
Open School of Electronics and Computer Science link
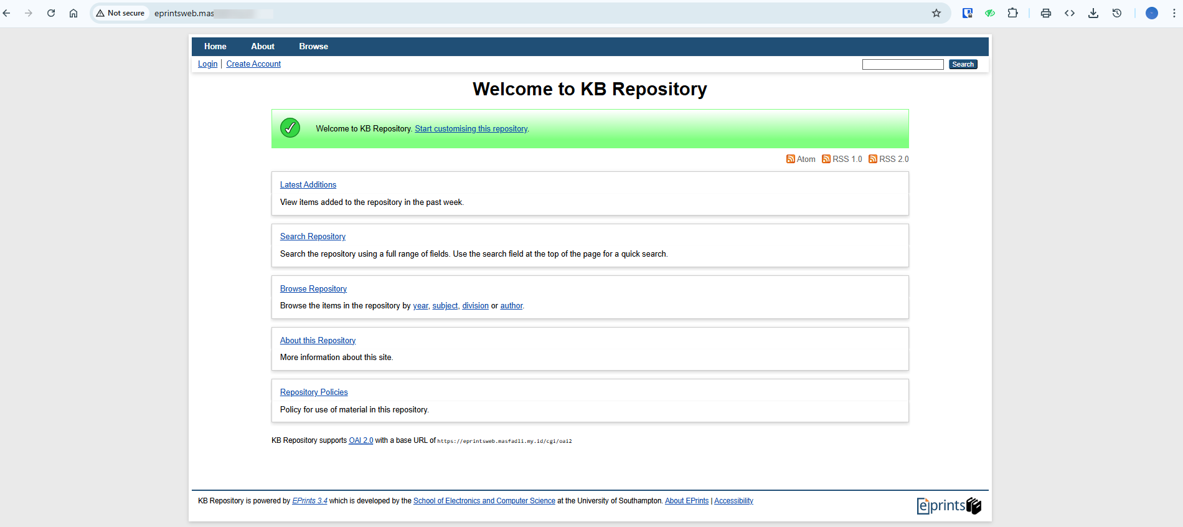point(484,501)
